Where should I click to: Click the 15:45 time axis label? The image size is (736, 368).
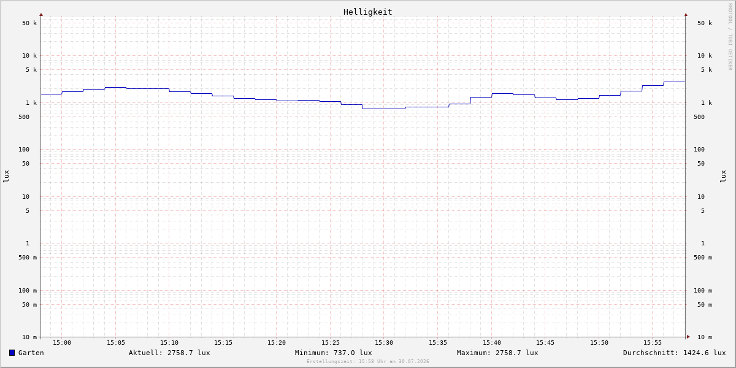(x=545, y=343)
